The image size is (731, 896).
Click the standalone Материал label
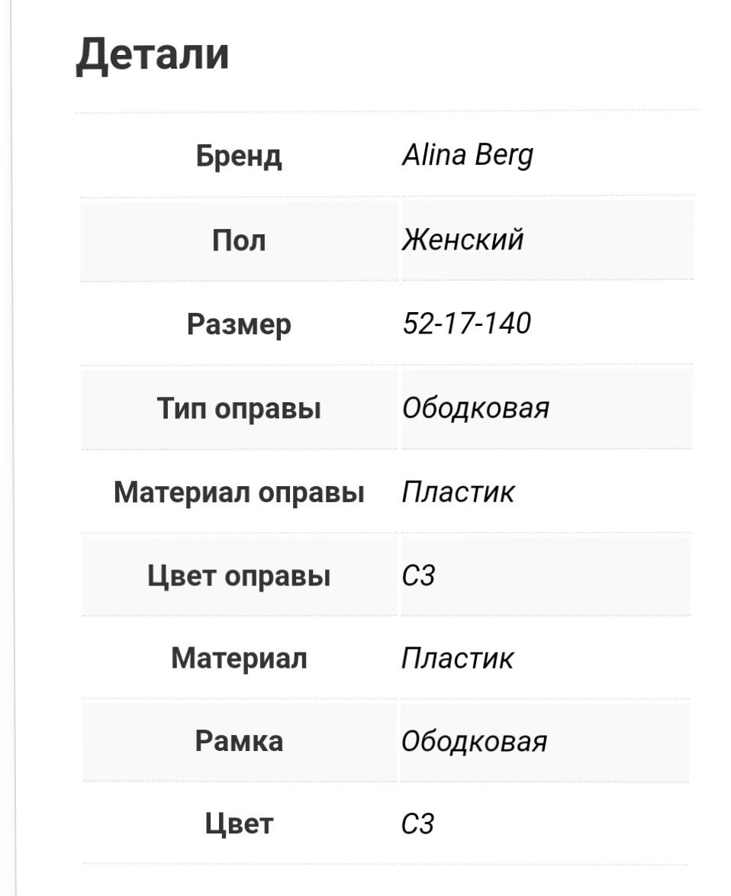tap(239, 658)
